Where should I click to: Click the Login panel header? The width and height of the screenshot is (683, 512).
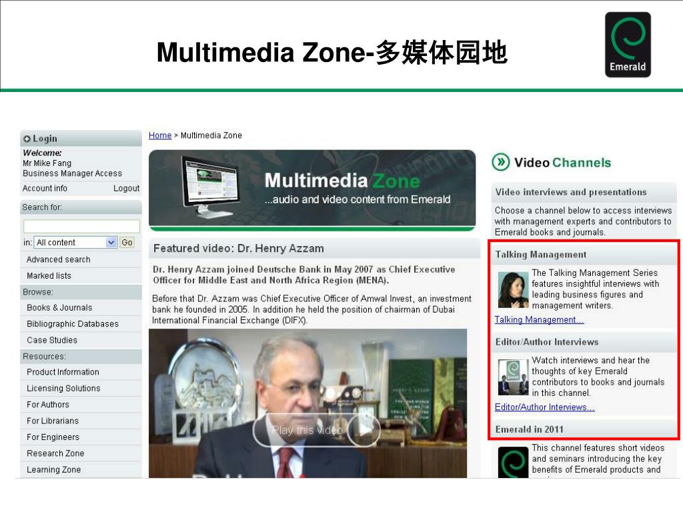point(81,139)
